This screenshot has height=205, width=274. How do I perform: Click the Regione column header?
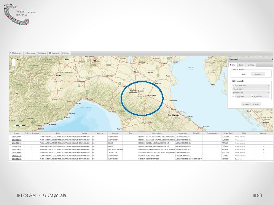coord(84,133)
